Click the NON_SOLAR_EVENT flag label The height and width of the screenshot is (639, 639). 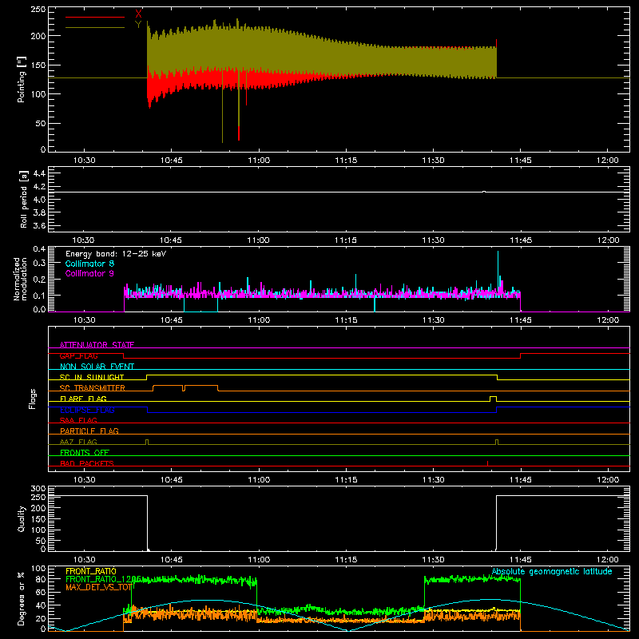click(97, 367)
